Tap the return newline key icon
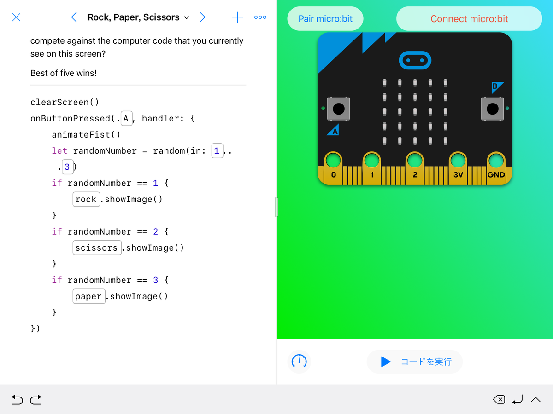Screen dimensions: 553x414 click(518, 400)
